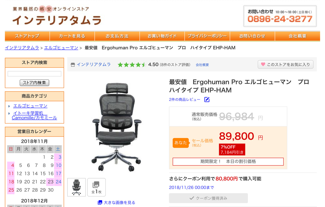
Task: Click the review edit pencil icon
Action: tap(207, 99)
